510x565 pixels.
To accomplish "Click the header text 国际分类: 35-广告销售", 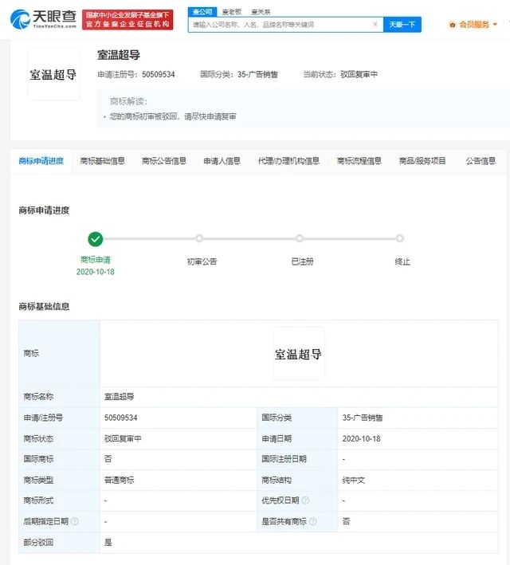I will click(239, 74).
